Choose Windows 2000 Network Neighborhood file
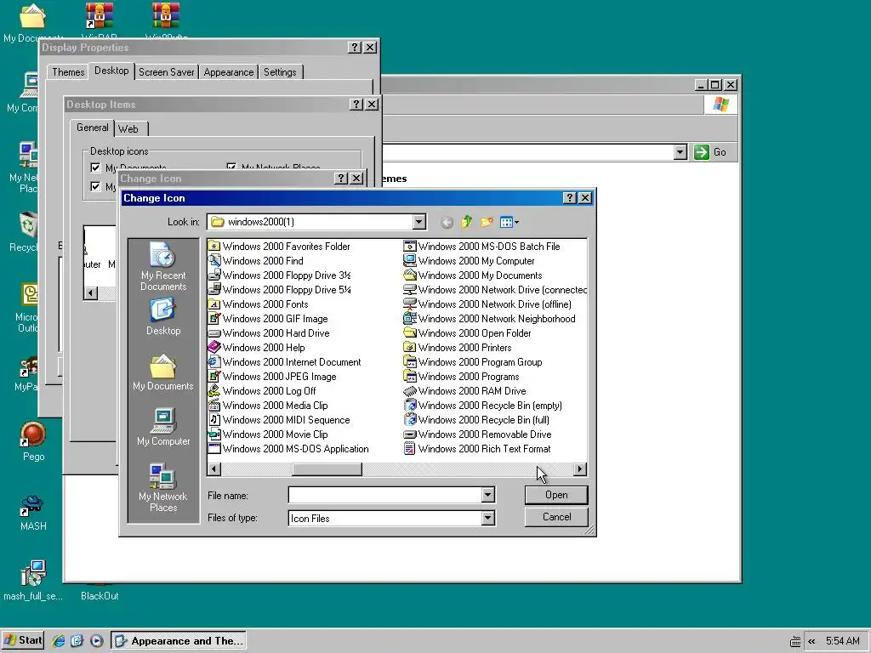 490,318
